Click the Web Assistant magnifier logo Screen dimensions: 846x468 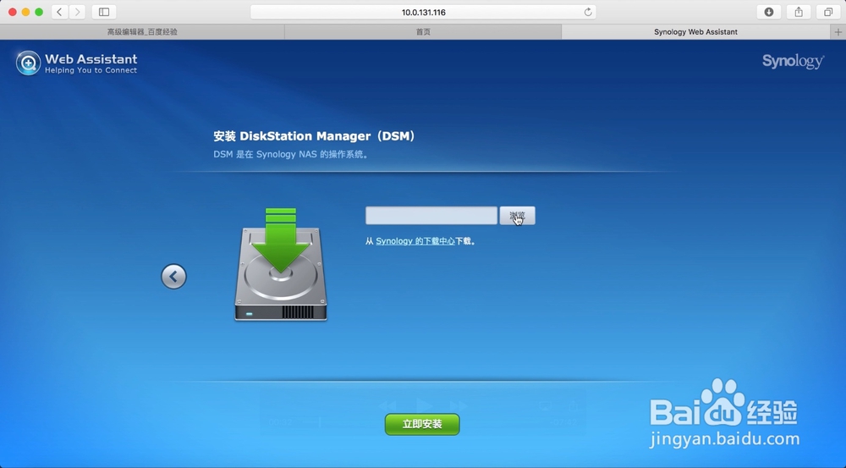28,63
